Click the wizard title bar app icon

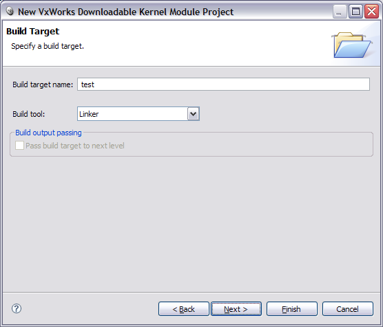point(10,11)
